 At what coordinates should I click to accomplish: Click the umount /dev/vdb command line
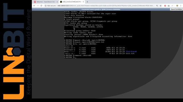pyautogui.click(x=78, y=56)
